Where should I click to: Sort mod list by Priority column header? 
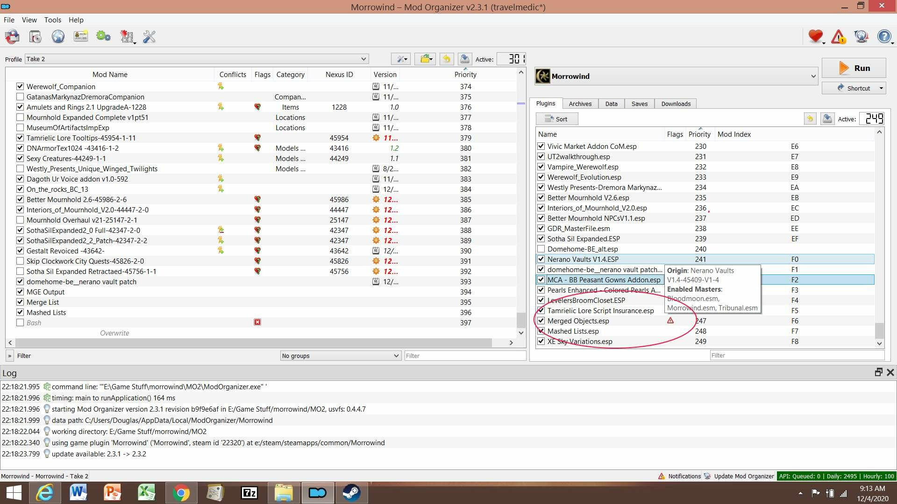465,74
